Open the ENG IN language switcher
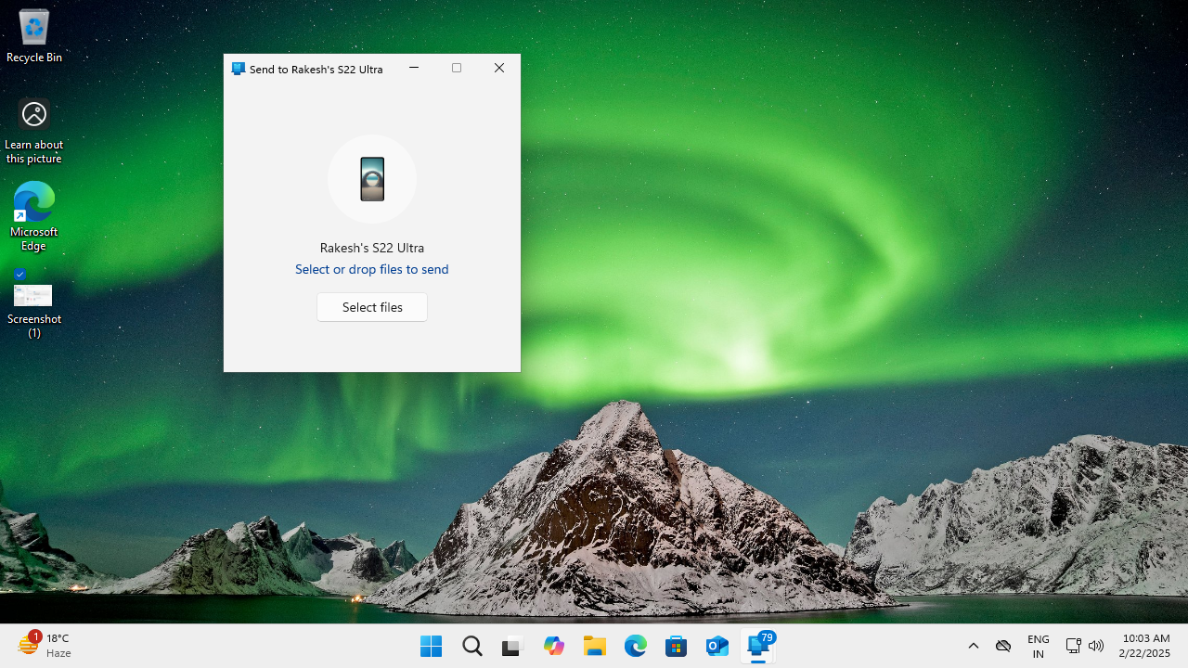This screenshot has width=1188, height=668. click(1039, 647)
